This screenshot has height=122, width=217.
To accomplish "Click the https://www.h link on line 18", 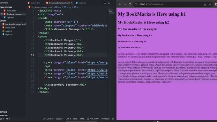I will tap(97, 73).
